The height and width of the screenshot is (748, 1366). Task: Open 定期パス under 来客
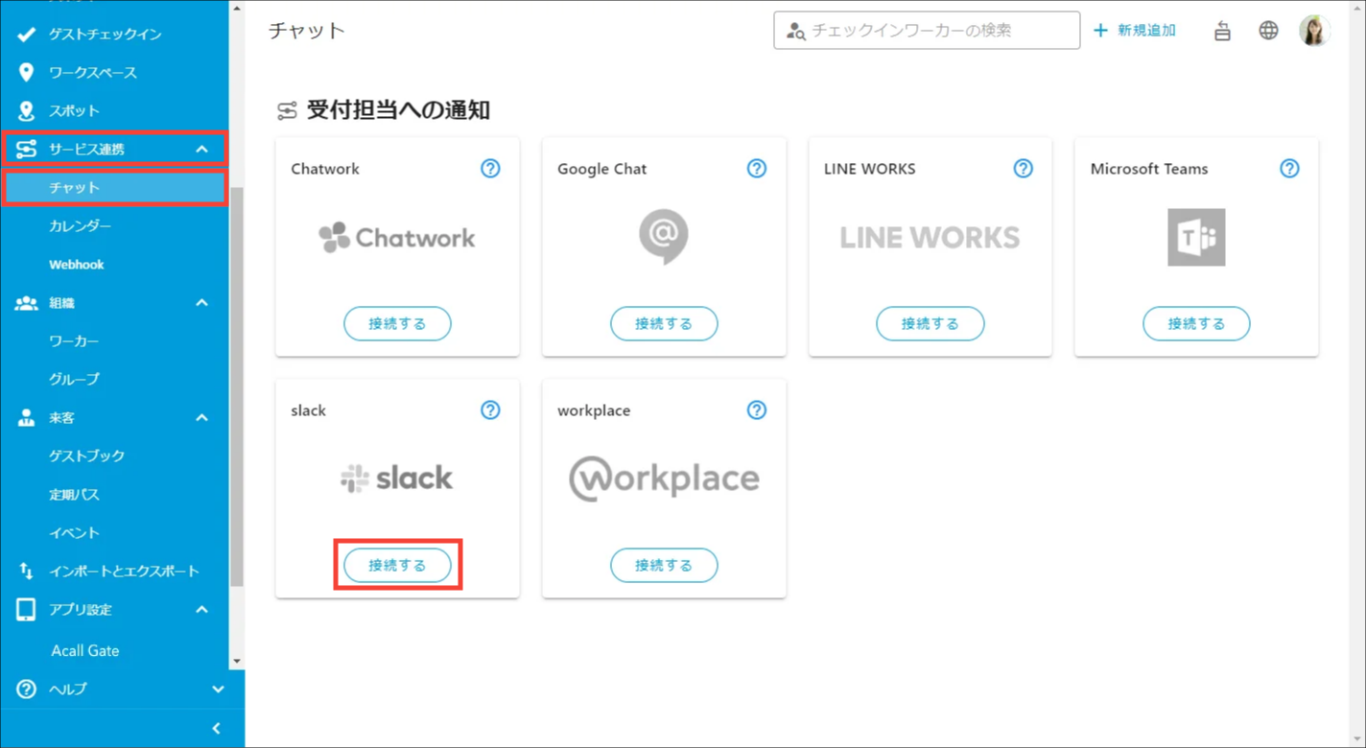coord(115,495)
